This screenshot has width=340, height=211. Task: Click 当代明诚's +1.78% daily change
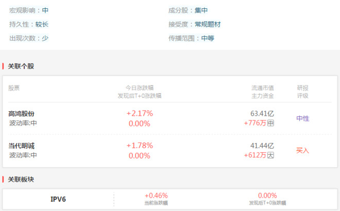coord(140,146)
